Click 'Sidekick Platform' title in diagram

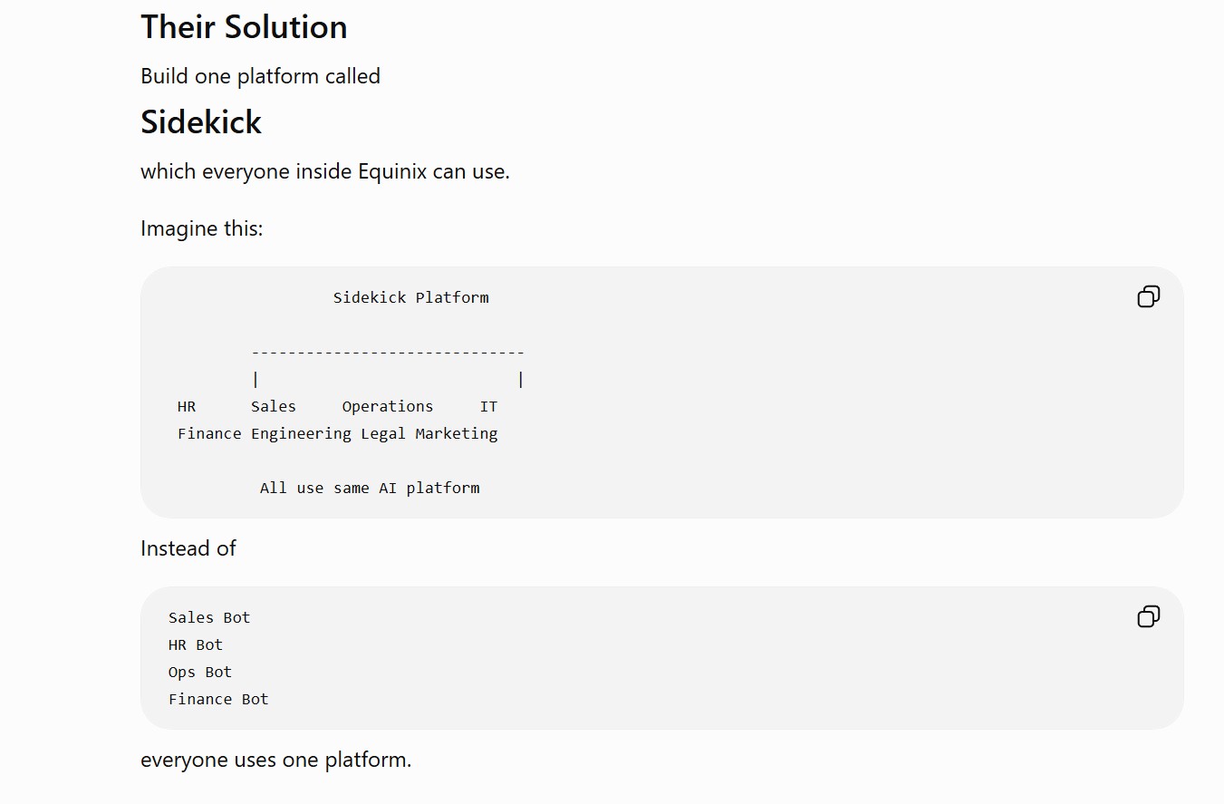click(410, 297)
